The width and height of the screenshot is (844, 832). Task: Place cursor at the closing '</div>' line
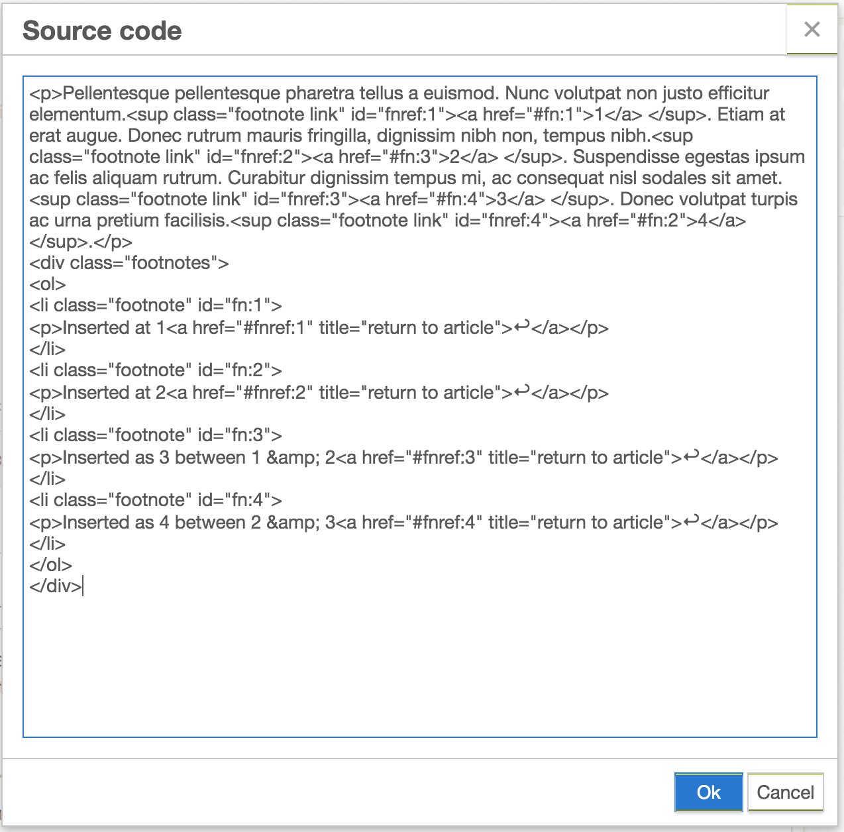tap(56, 586)
